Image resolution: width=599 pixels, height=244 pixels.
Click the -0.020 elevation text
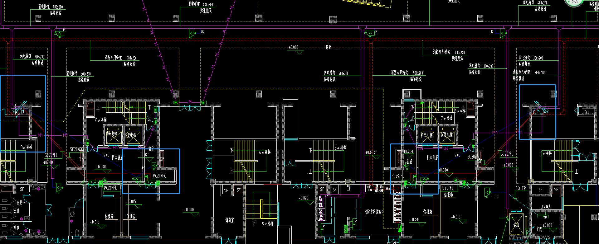(304, 198)
